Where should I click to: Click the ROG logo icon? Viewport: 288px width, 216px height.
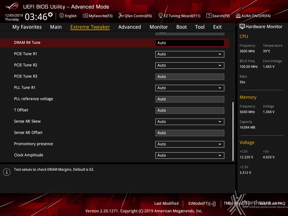12,6
